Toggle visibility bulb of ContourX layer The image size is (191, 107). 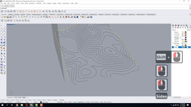point(182,34)
